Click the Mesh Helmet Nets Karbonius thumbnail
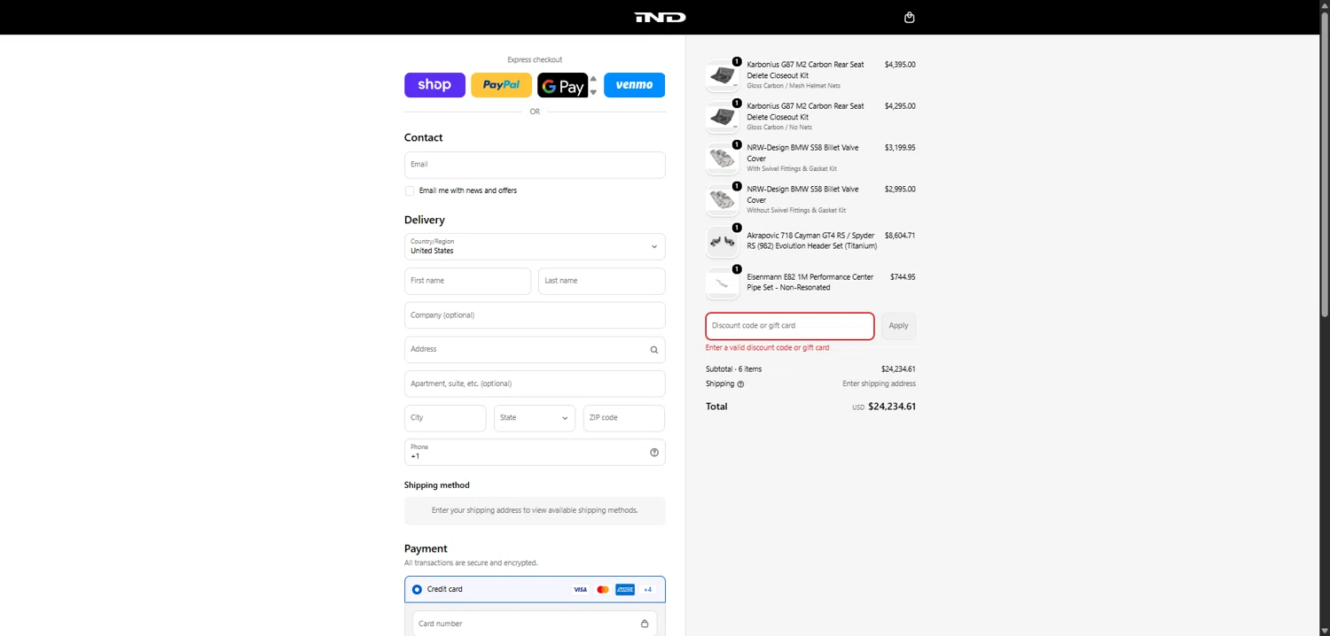 click(723, 75)
